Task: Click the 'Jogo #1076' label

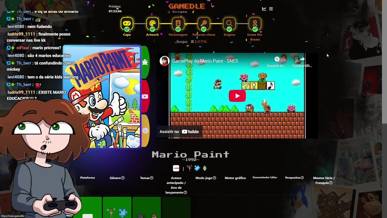Action: pos(191,41)
